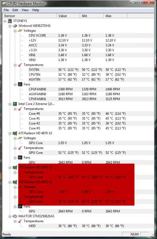Click the MAXTOR hard drive icon
157x239 pixels.
(15, 216)
